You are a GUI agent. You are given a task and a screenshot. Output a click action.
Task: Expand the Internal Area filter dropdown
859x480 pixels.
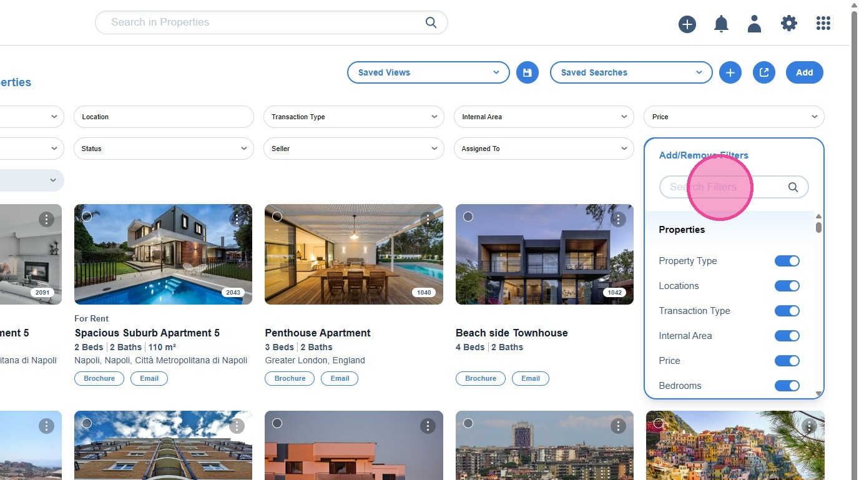[x=544, y=117]
